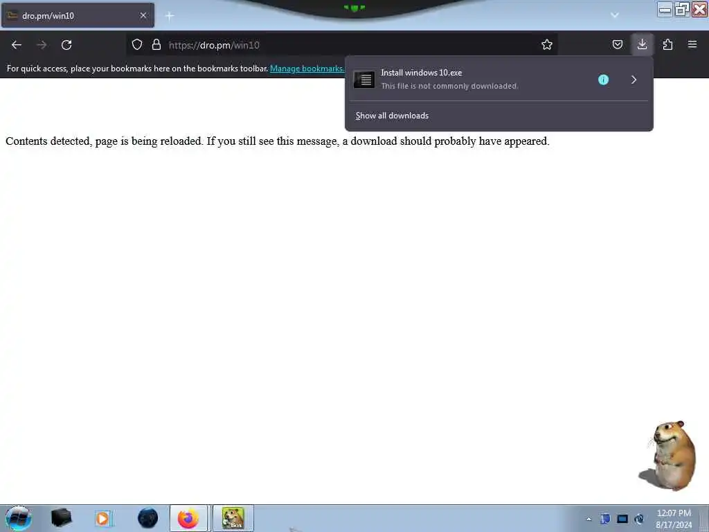Click the address bar URL field
709x532 pixels.
pos(343,45)
